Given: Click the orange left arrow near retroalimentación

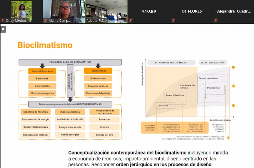Looking at the screenshot, I should coord(228,138).
